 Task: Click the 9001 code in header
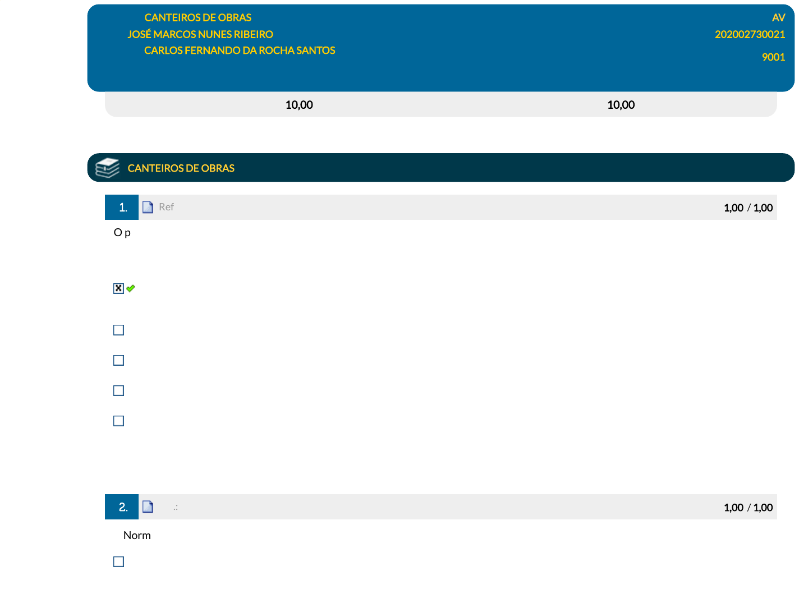[773, 57]
